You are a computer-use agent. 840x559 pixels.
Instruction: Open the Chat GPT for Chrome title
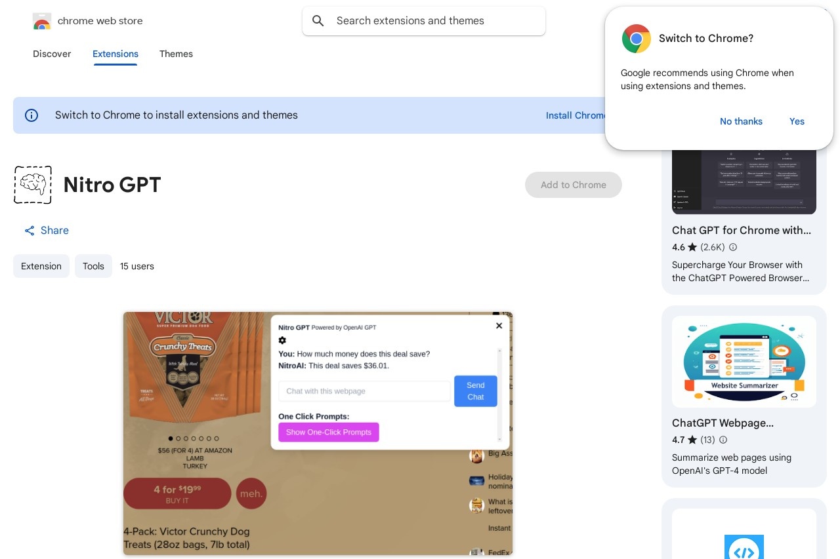coord(742,230)
